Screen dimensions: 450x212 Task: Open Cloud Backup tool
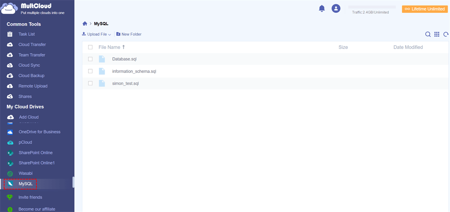coord(31,76)
